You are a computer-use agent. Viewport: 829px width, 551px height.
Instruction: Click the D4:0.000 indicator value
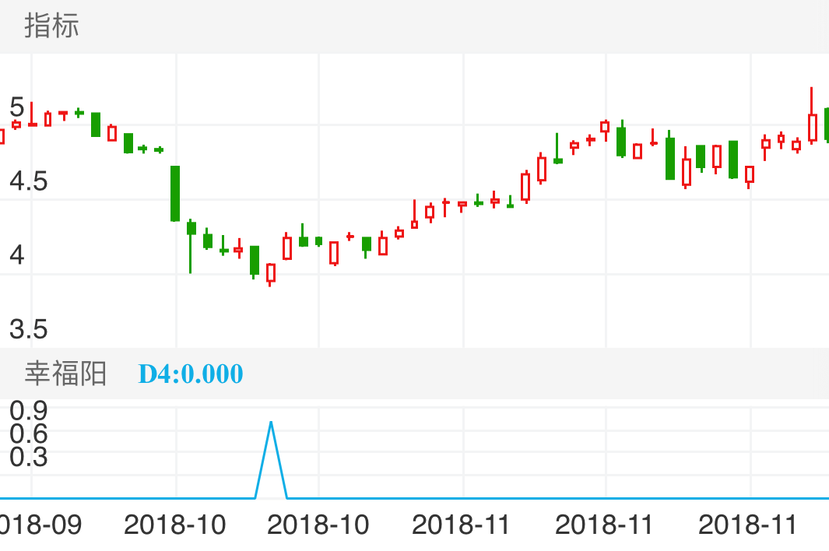[x=191, y=374]
